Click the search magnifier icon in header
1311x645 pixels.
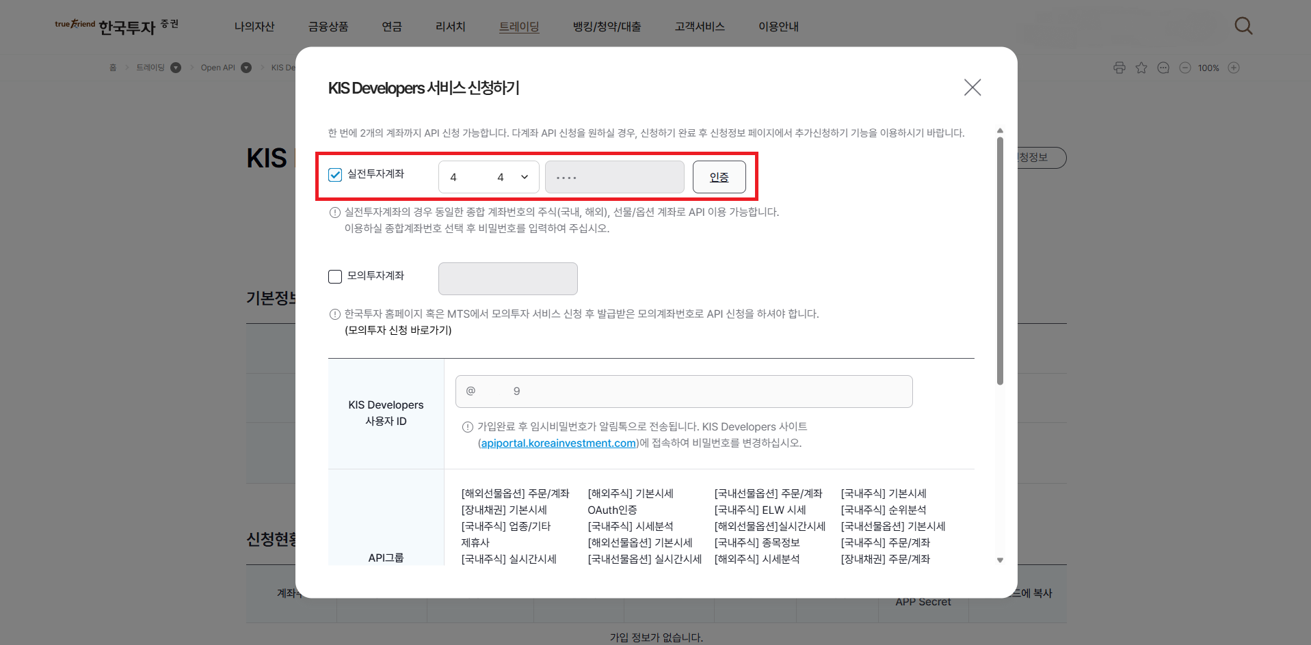[1243, 26]
